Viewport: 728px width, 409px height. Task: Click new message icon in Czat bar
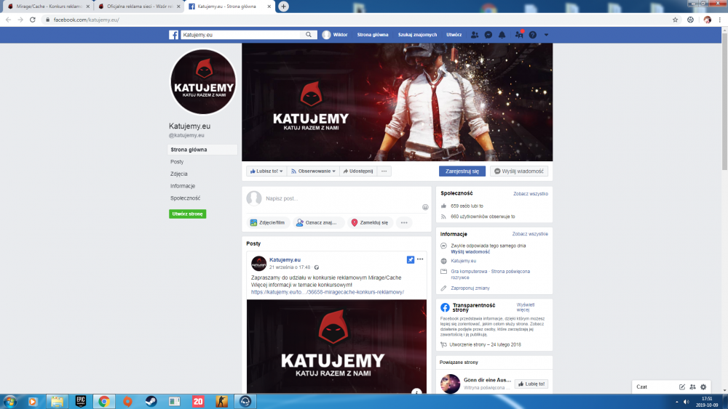point(682,386)
